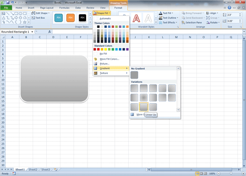Switch to Sheet2 tab
This screenshot has height=176, width=246.
pos(33,169)
